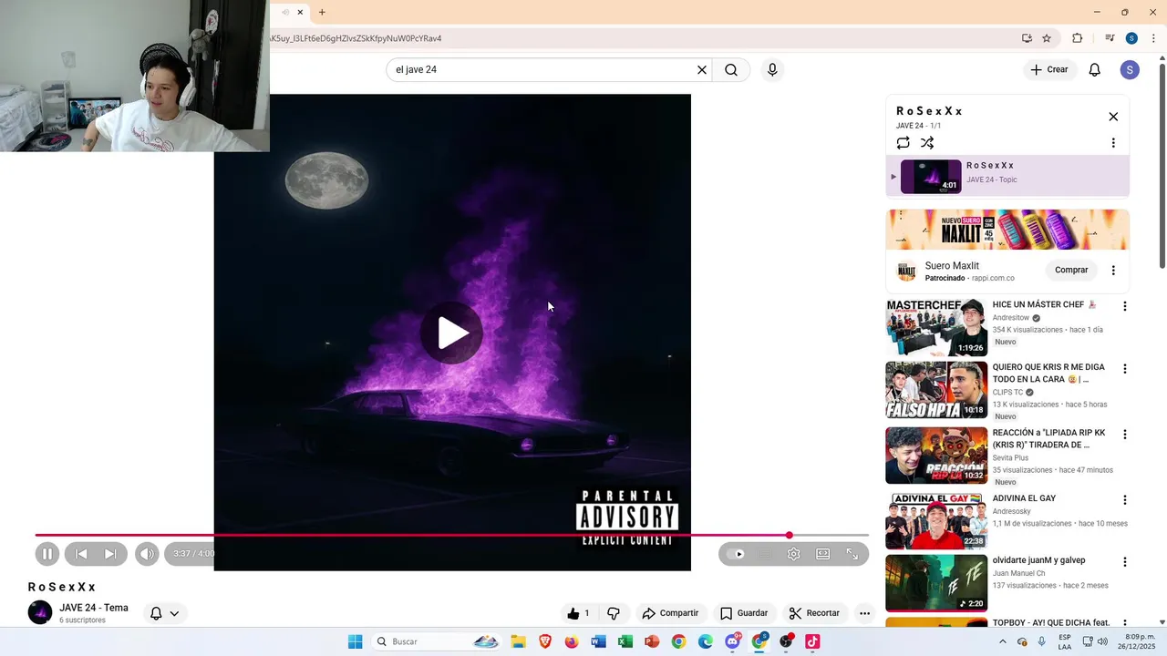Open Chrome extensions puzzle icon
This screenshot has width=1167, height=656.
click(1078, 38)
